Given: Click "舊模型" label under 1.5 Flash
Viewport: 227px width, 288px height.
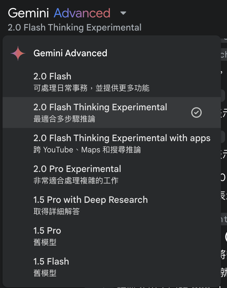Looking at the screenshot, I should coord(45,273).
